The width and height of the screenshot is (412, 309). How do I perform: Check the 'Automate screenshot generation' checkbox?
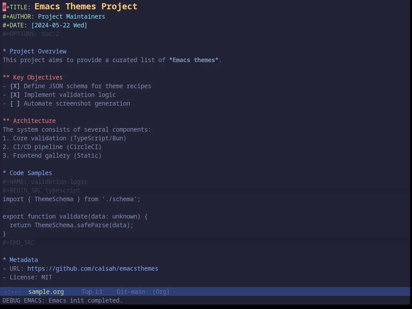click(15, 103)
